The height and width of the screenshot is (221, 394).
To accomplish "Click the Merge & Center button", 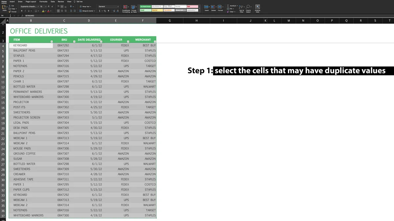I will pos(87,11).
